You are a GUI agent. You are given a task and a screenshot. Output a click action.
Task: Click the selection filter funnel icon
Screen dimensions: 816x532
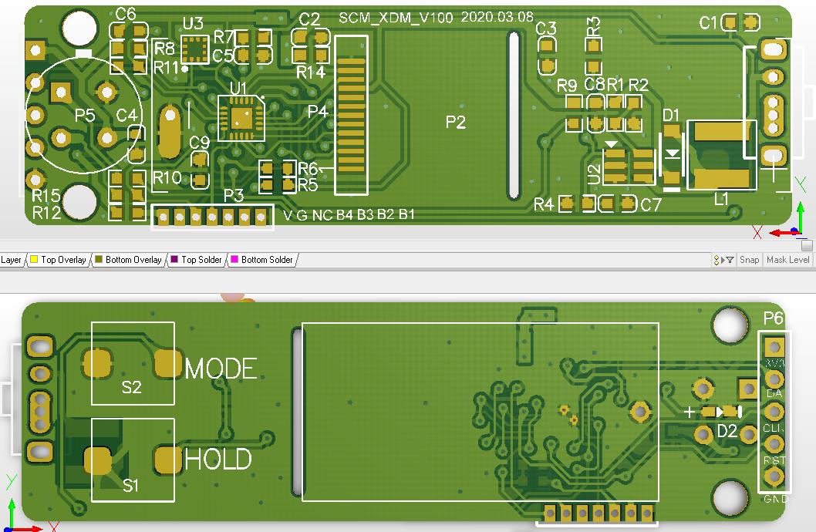(x=729, y=260)
